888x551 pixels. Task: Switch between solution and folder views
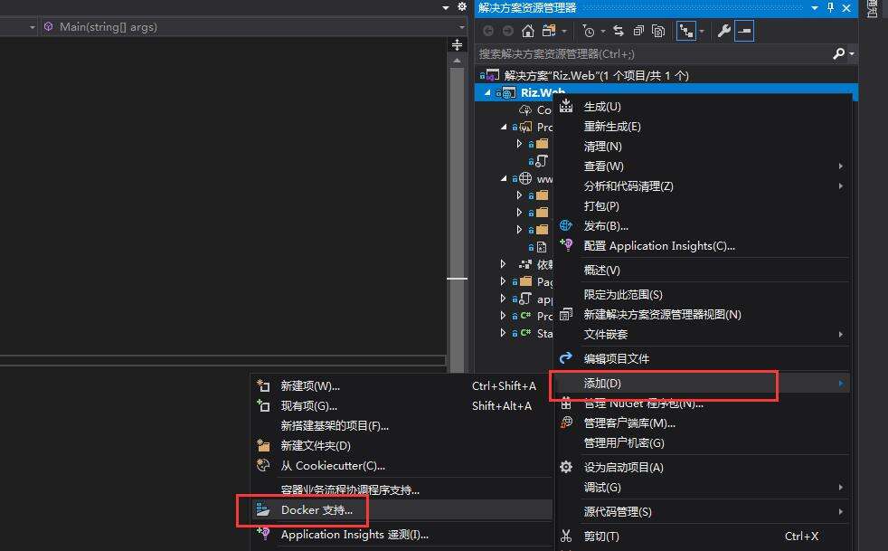click(549, 31)
